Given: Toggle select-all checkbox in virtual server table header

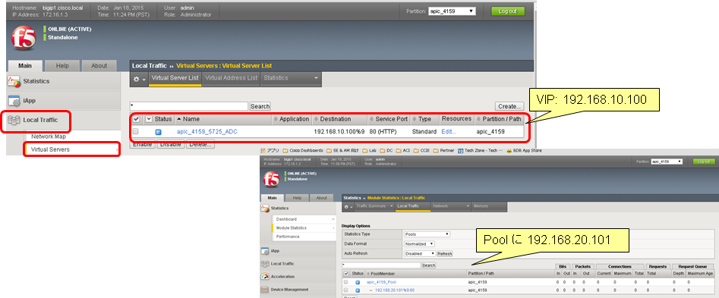Looking at the screenshot, I should tap(136, 120).
